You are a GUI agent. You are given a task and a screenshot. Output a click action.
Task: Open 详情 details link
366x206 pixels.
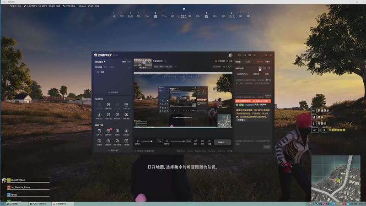click(x=268, y=62)
